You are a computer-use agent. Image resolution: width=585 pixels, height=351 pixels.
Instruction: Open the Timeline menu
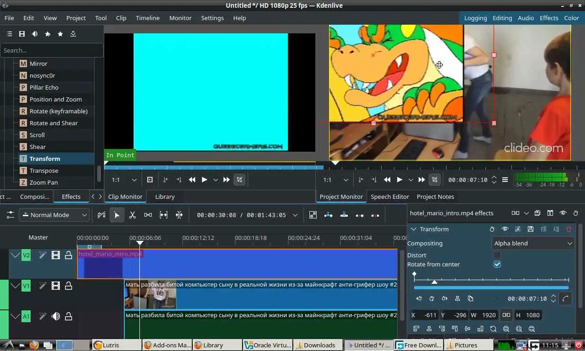pos(148,18)
